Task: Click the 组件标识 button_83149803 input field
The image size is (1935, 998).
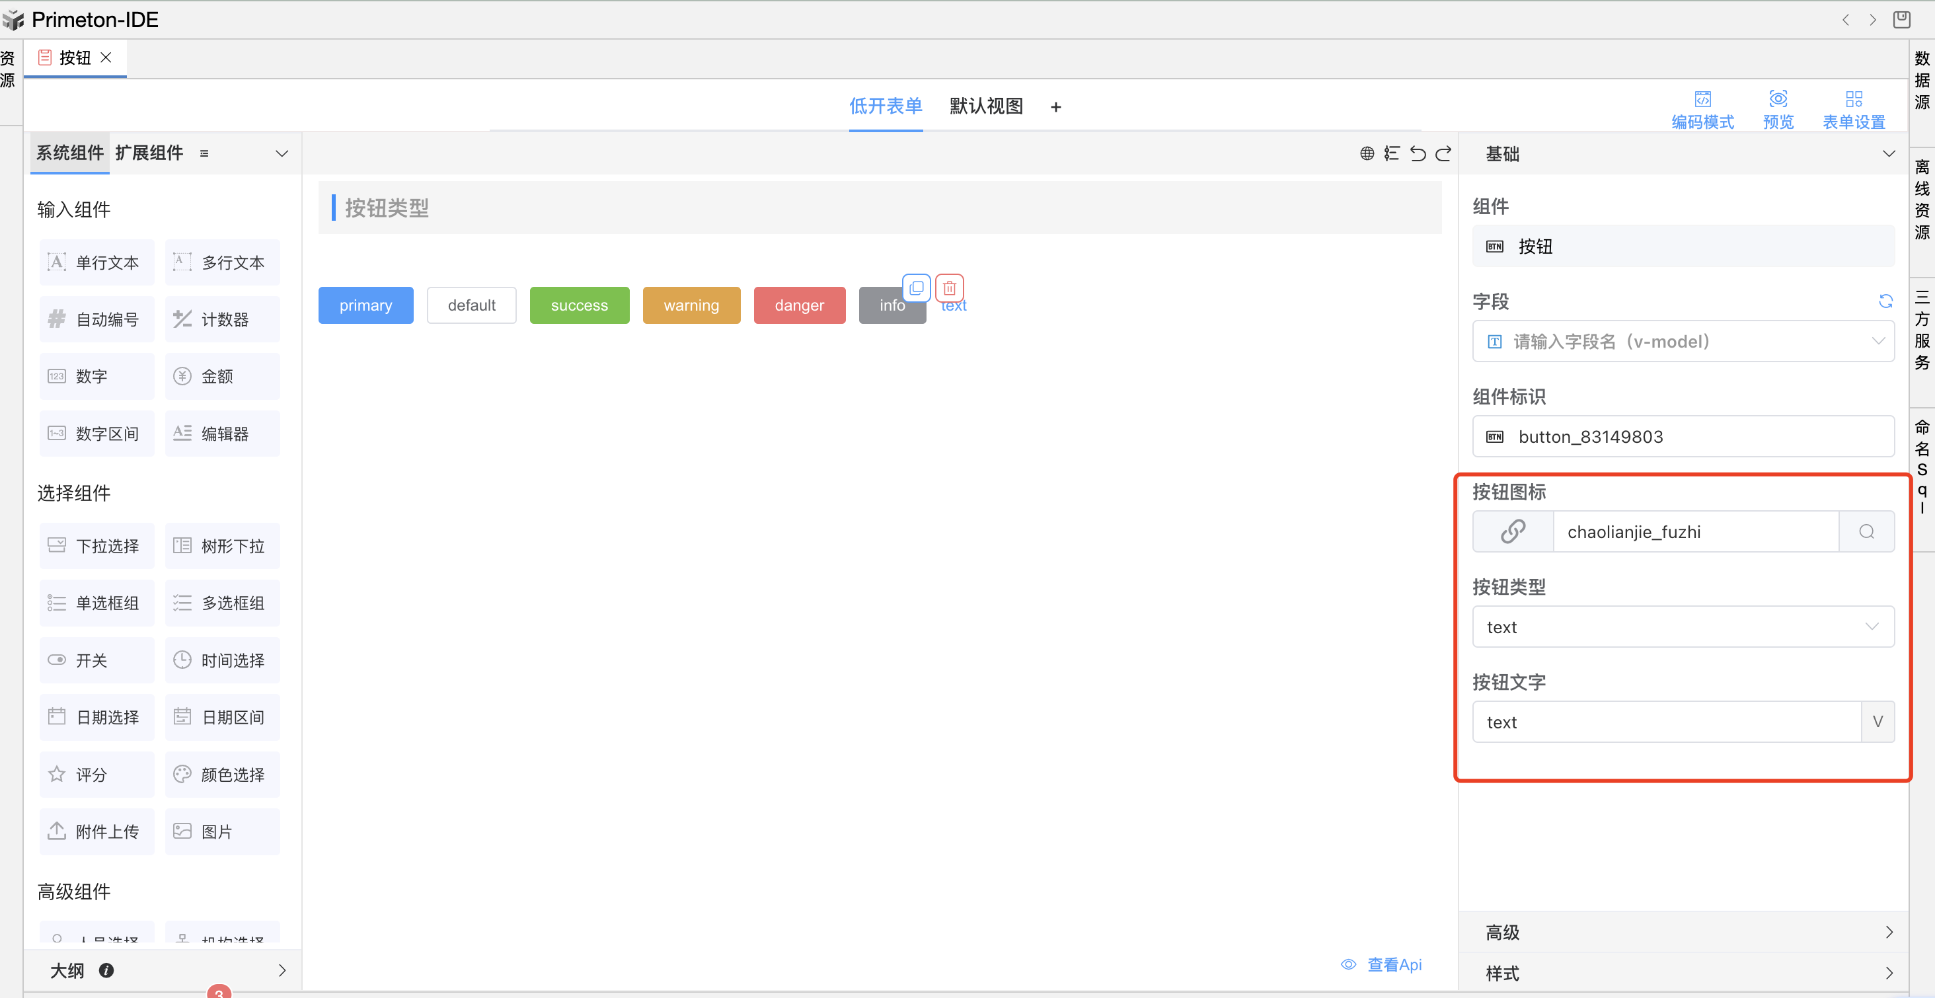Action: click(x=1683, y=437)
